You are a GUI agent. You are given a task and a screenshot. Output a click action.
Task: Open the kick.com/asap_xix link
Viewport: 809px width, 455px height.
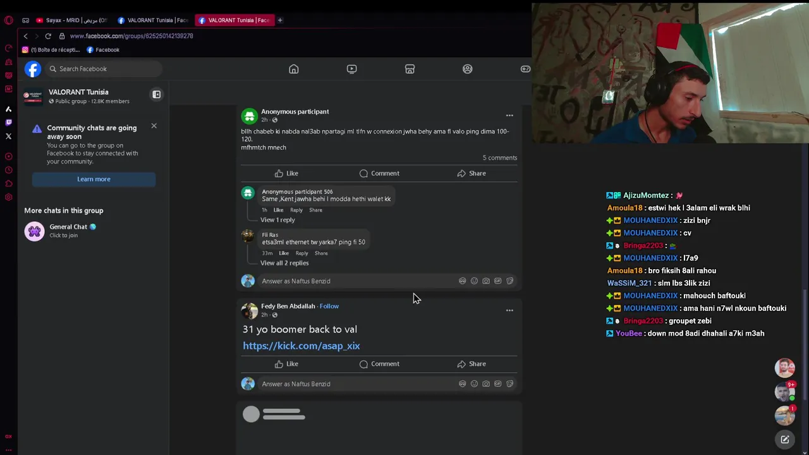tap(301, 346)
